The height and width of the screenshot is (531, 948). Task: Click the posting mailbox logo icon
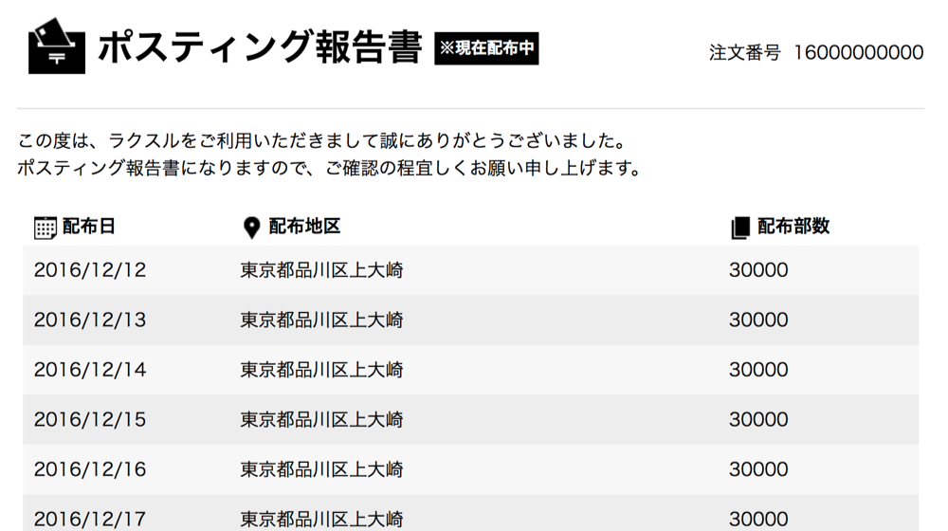[57, 46]
